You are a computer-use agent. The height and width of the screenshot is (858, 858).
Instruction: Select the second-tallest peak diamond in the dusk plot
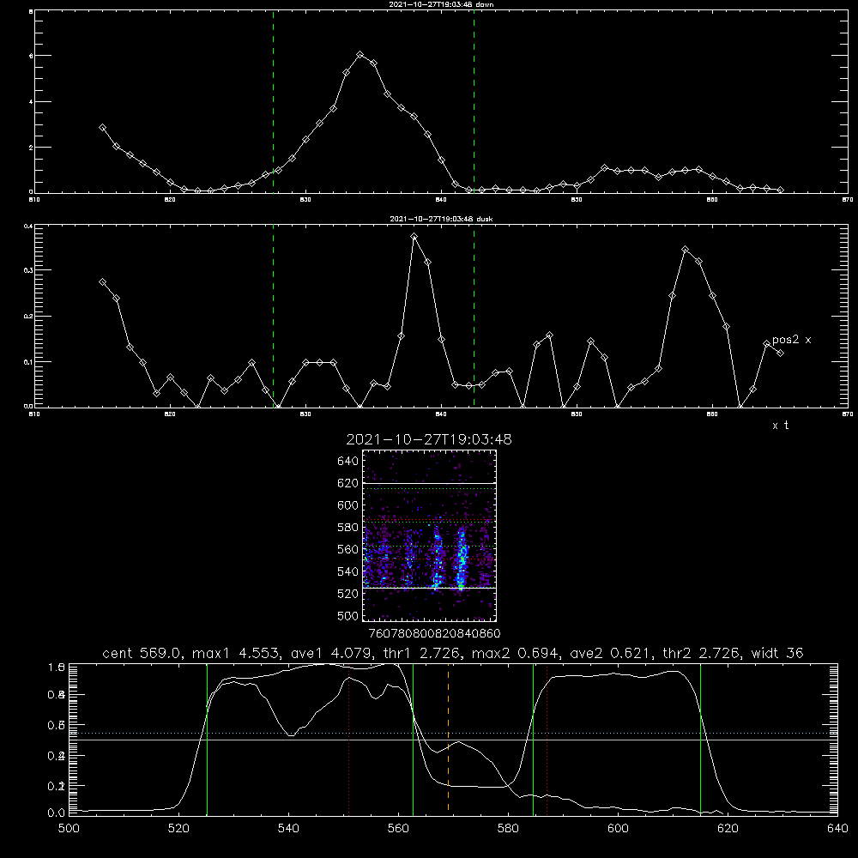pos(685,250)
